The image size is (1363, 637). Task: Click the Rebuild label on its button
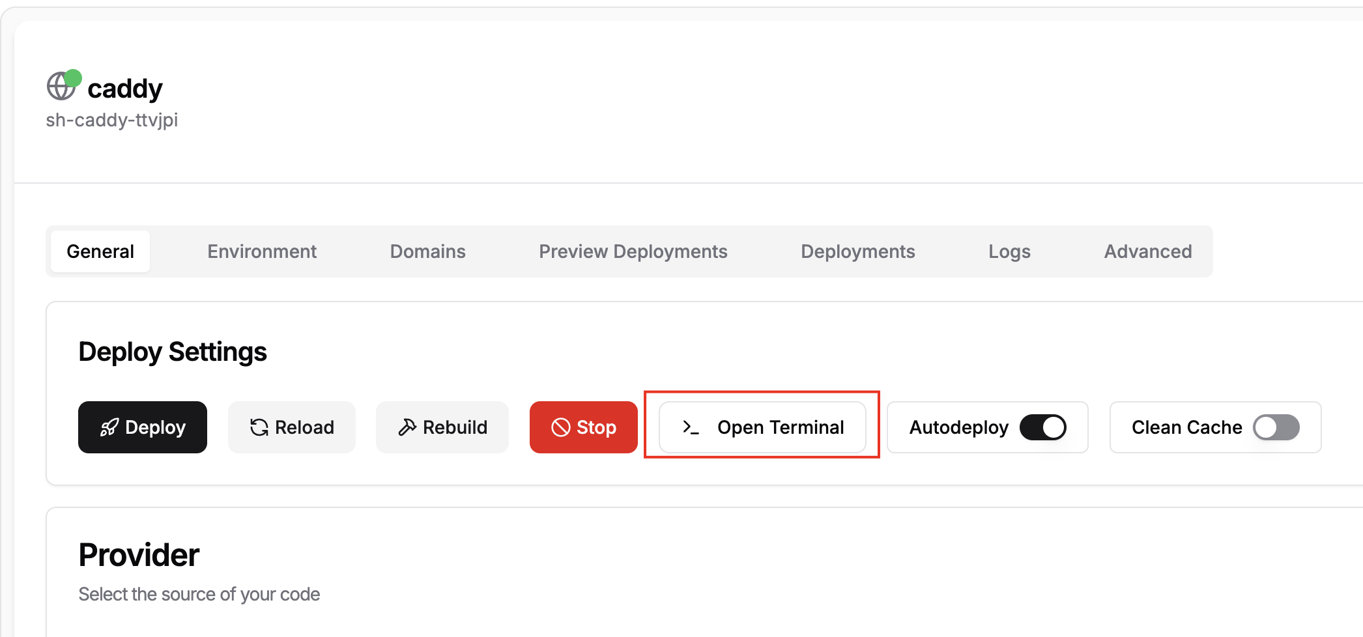[x=455, y=427]
